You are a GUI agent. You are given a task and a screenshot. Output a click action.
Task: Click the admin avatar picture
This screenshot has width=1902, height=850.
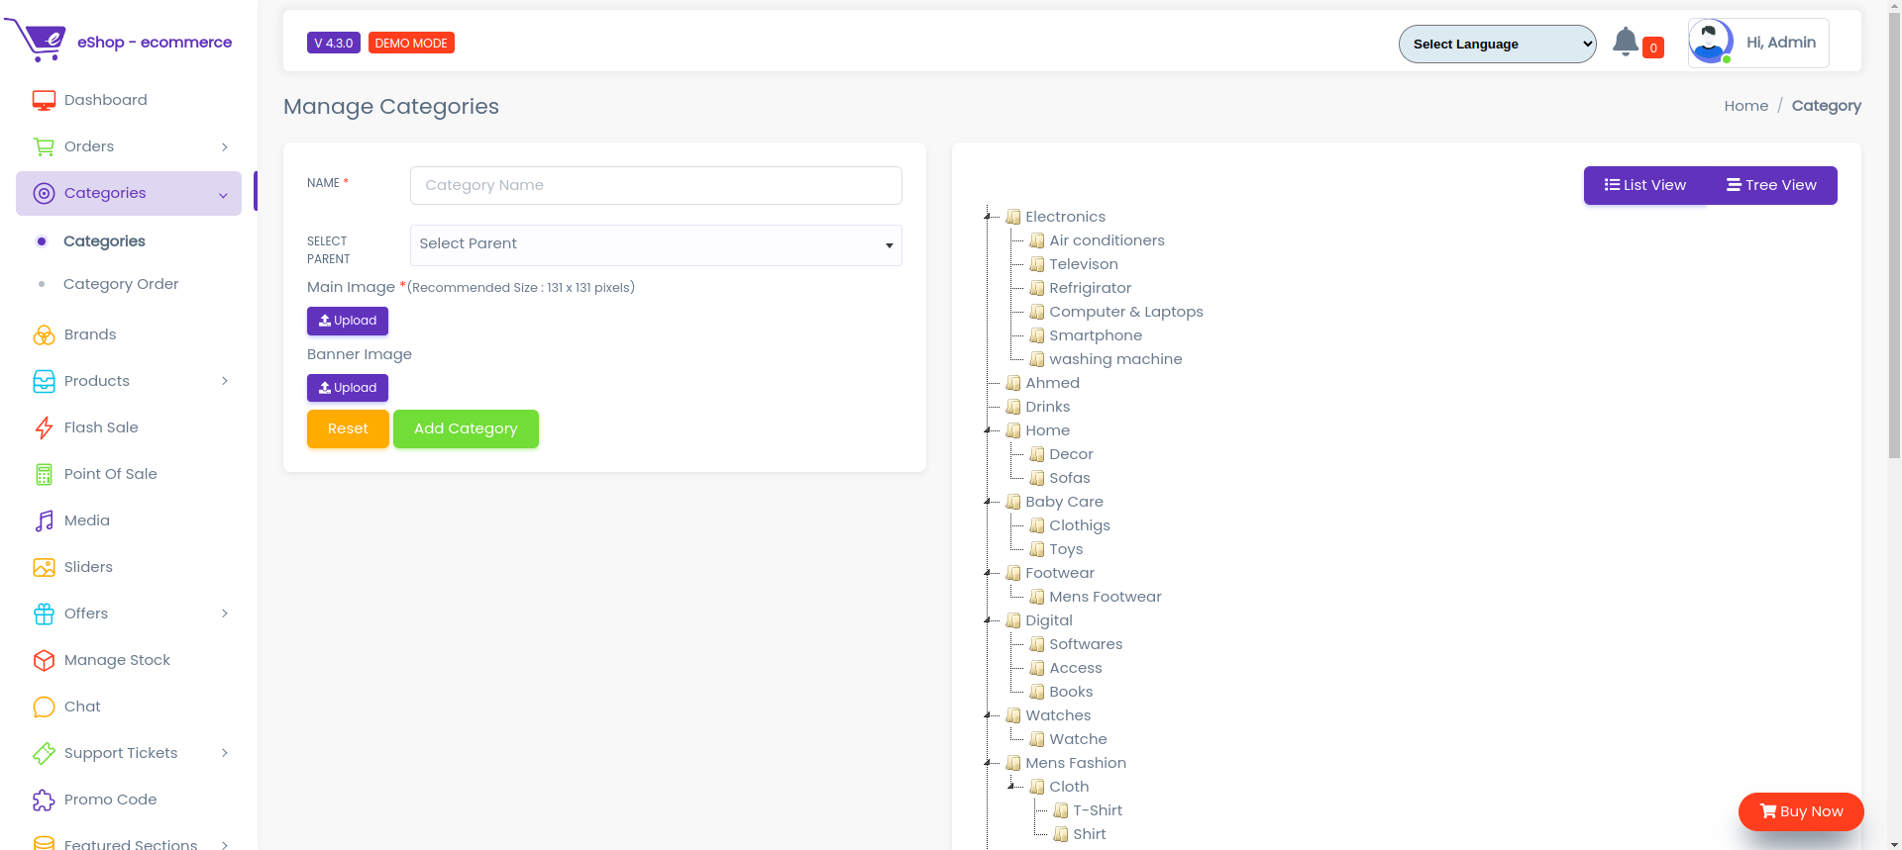pos(1711,43)
